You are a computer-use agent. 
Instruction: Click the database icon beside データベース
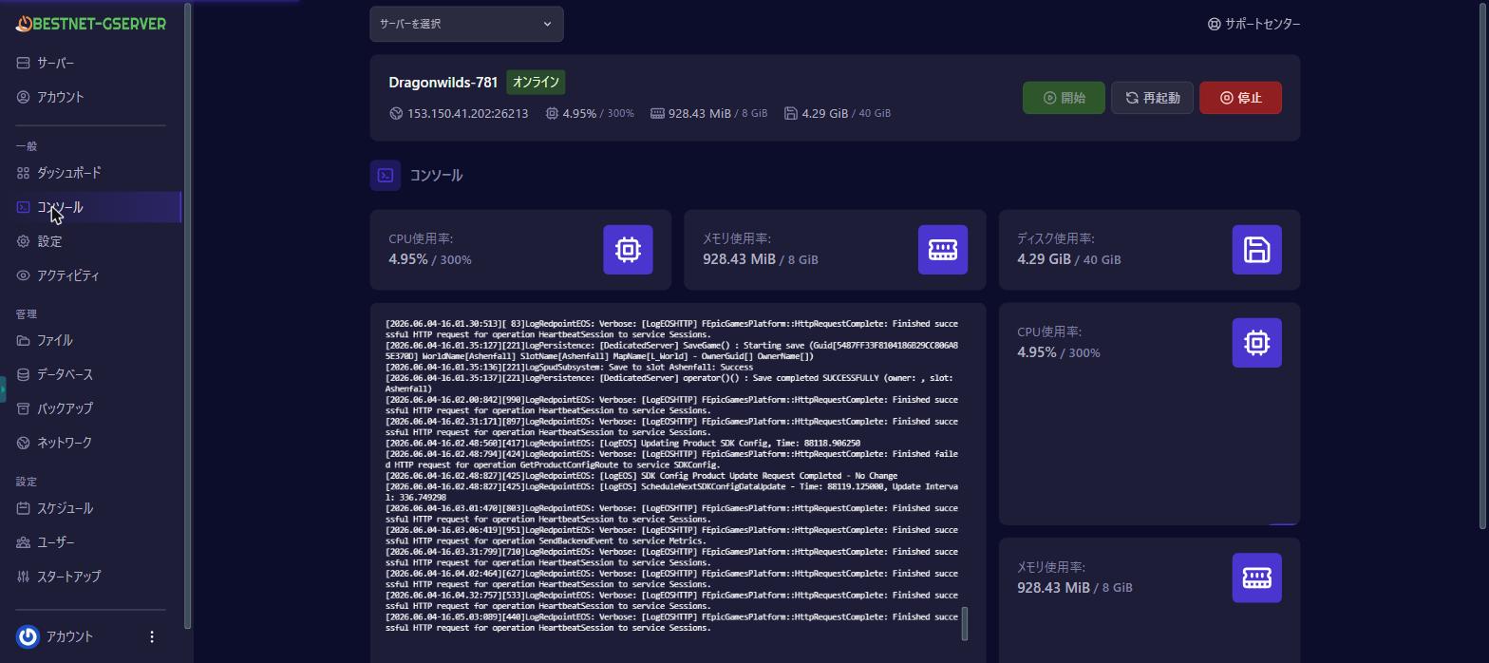click(23, 374)
